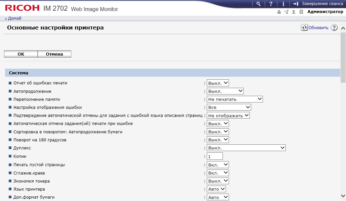Click the Копии number input field
The width and height of the screenshot is (346, 201).
(x=215, y=156)
